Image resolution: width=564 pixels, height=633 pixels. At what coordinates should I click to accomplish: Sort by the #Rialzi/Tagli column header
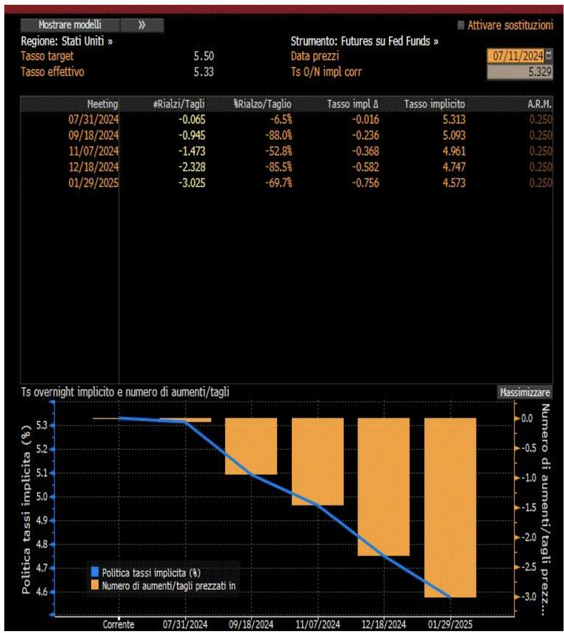point(179,104)
